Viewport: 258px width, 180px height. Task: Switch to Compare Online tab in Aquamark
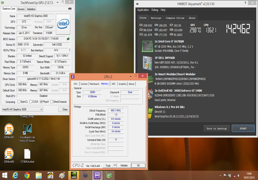coord(175,18)
